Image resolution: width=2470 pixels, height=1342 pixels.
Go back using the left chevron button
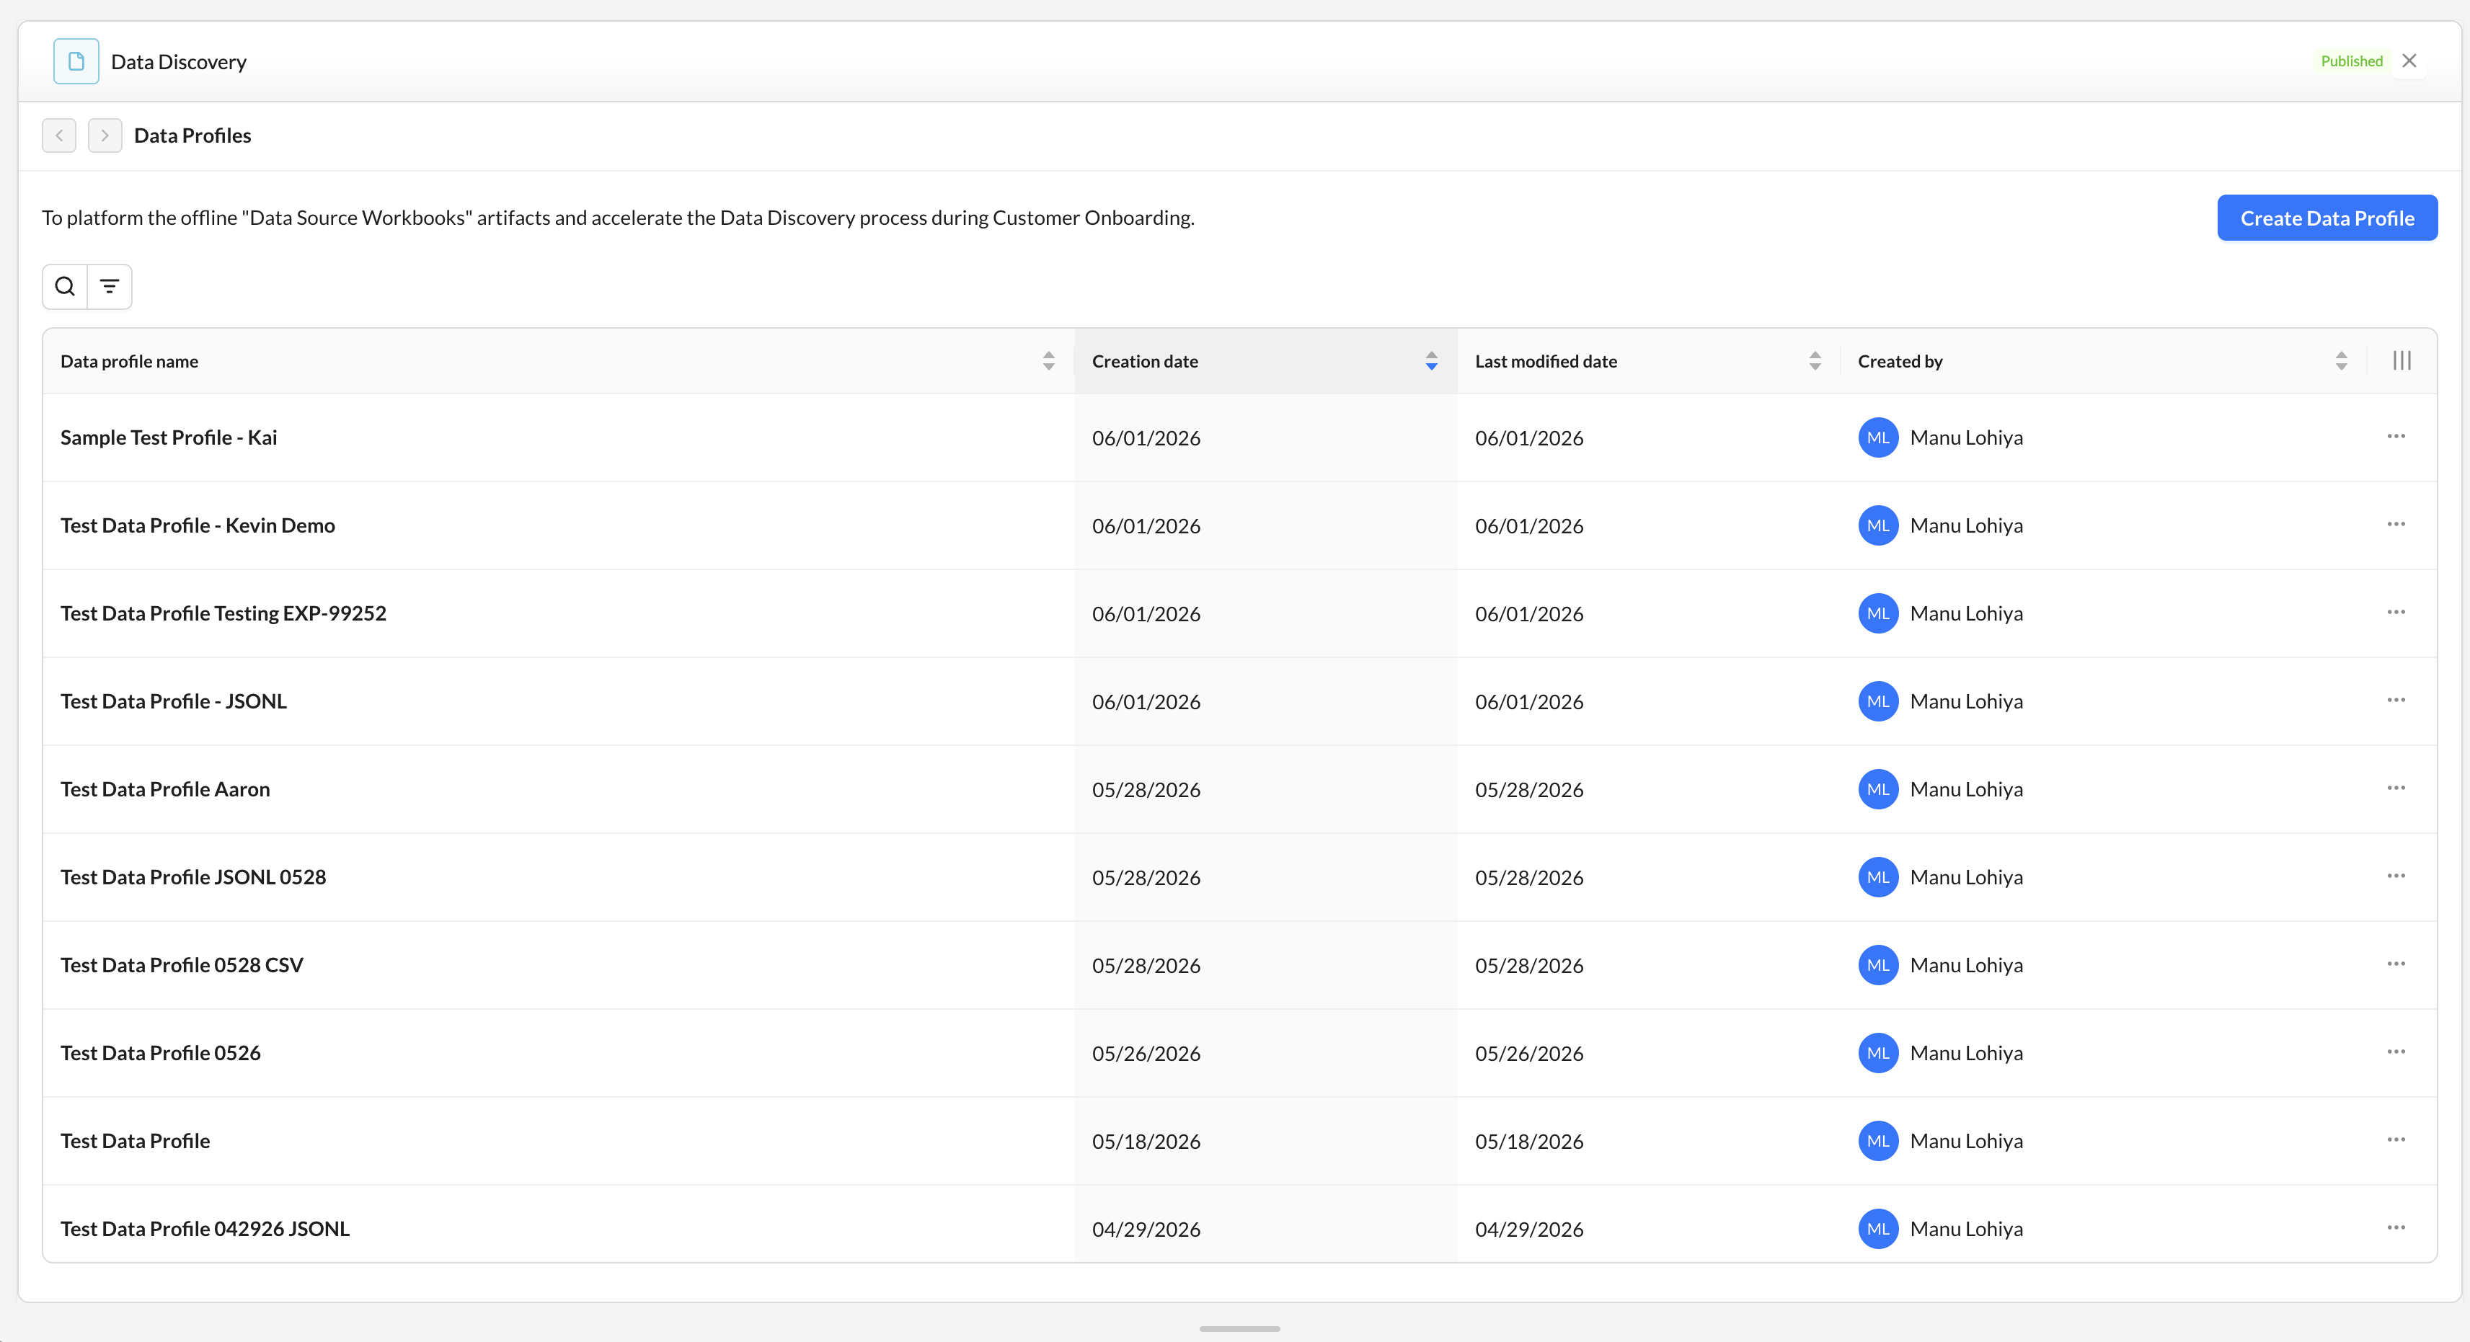[x=59, y=135]
